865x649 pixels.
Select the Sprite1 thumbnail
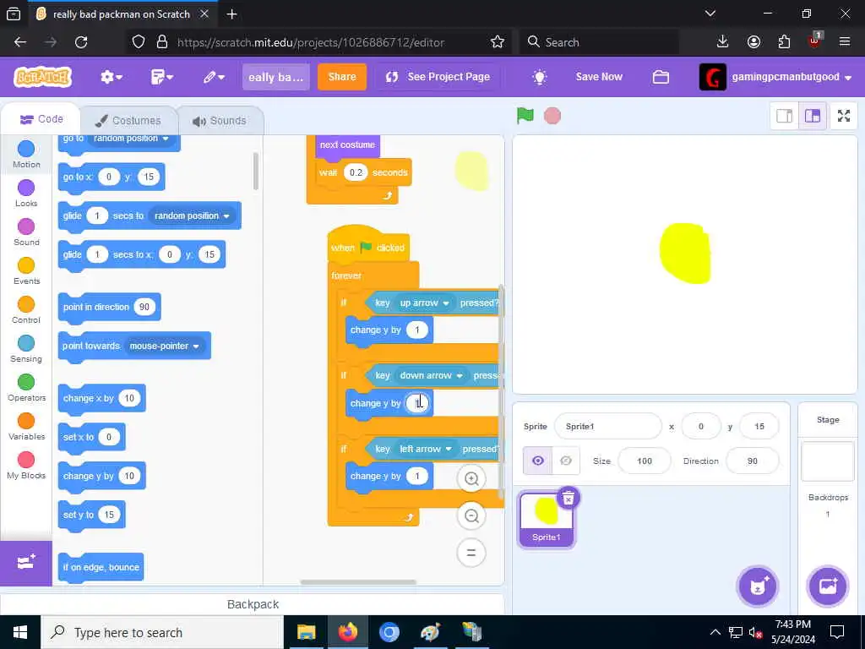tap(547, 520)
